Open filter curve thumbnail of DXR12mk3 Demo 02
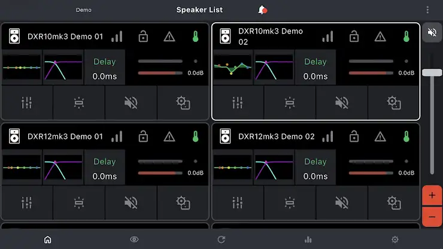 pos(274,168)
